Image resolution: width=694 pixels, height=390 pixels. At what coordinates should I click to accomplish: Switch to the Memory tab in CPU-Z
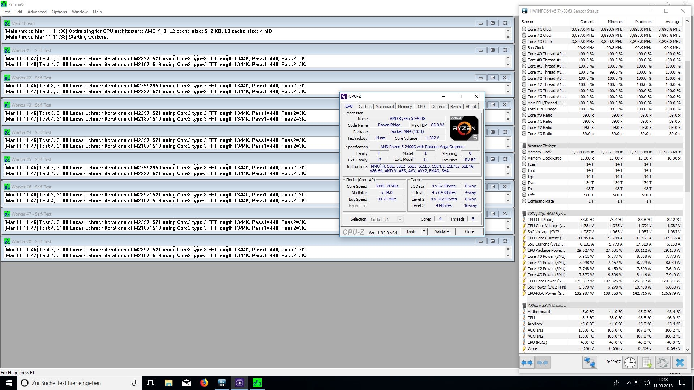[x=404, y=107]
